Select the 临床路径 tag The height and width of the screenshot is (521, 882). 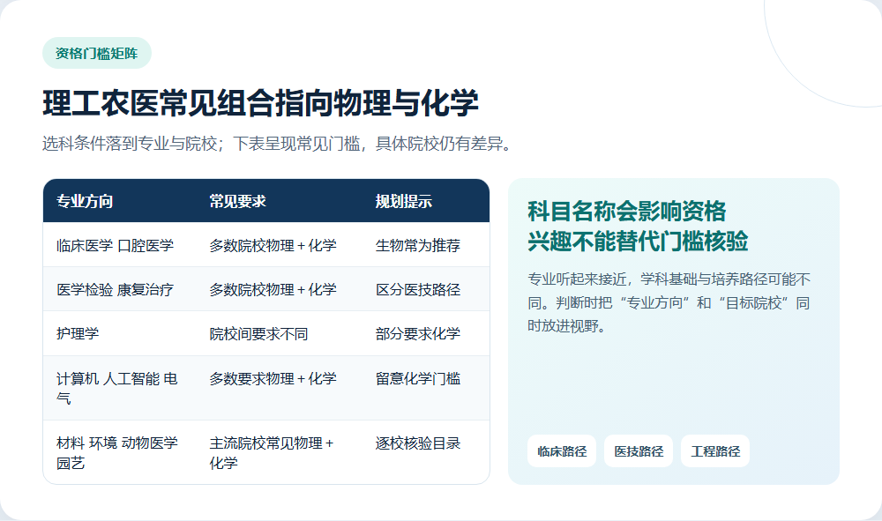(x=562, y=451)
